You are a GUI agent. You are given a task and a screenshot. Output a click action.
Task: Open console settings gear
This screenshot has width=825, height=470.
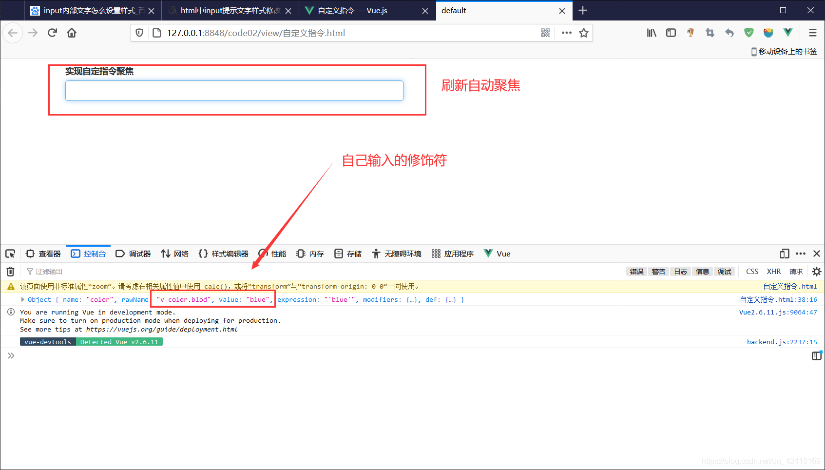click(x=817, y=272)
